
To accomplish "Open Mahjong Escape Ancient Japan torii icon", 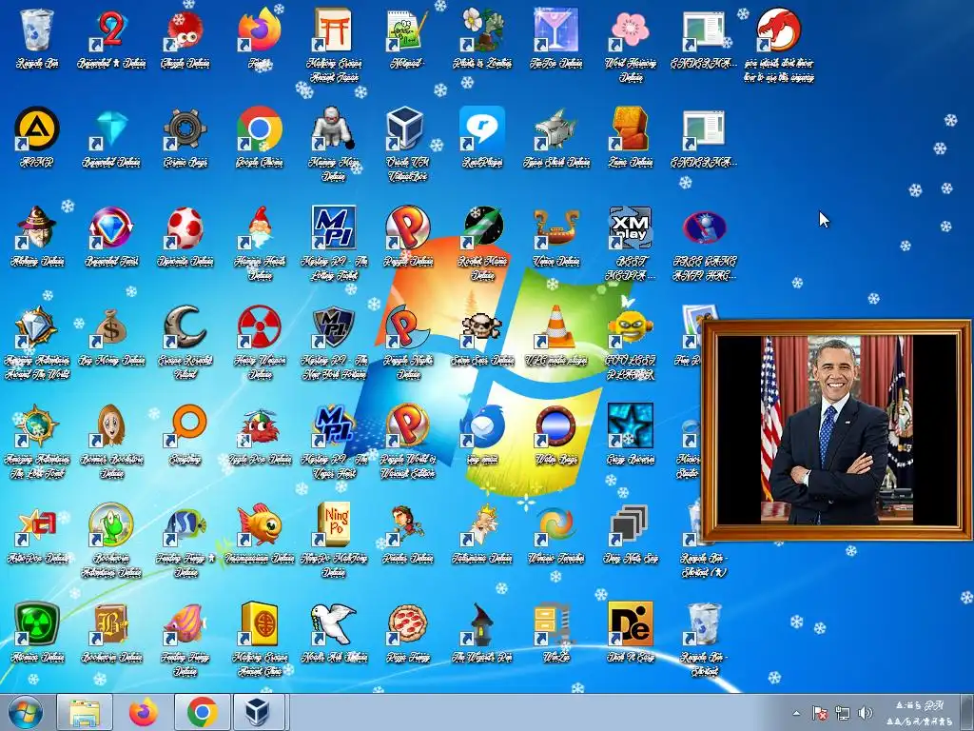I will tap(334, 30).
